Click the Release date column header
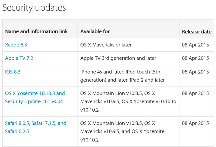 click(197, 32)
